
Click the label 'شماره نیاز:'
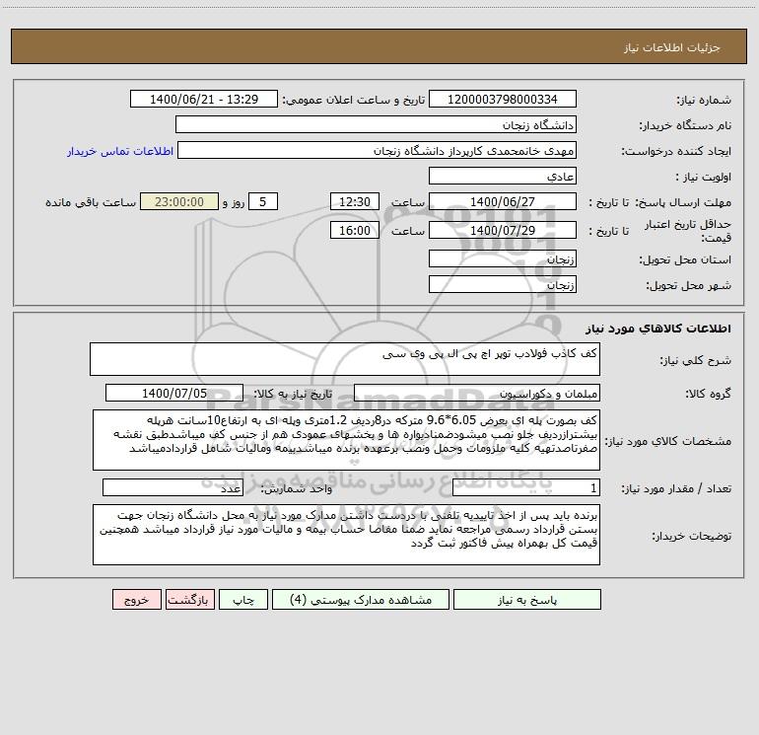[x=704, y=100]
